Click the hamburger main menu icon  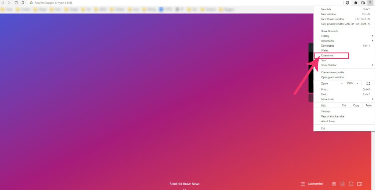point(370,3)
